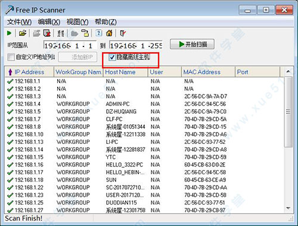Click the vertical scrollbar thumb of the list
298x226 pixels.
288,112
